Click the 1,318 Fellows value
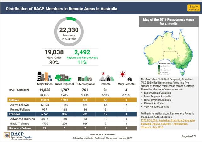 click(65, 100)
